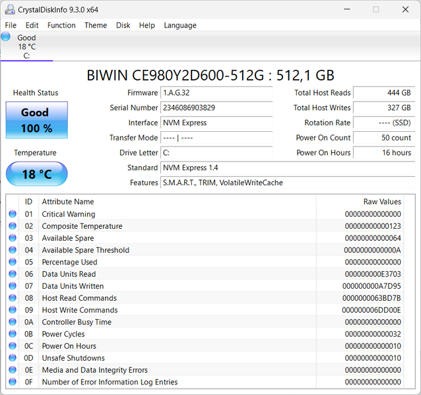Select the blue disk status orb for C:
Image resolution: width=421 pixels, height=395 pixels.
[6, 36]
